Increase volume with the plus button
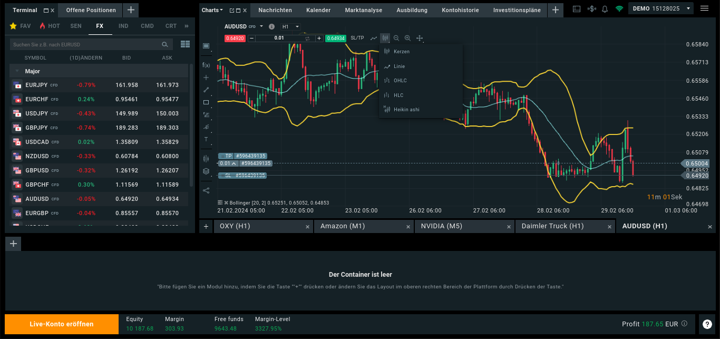Viewport: 720px width, 339px height. [319, 38]
